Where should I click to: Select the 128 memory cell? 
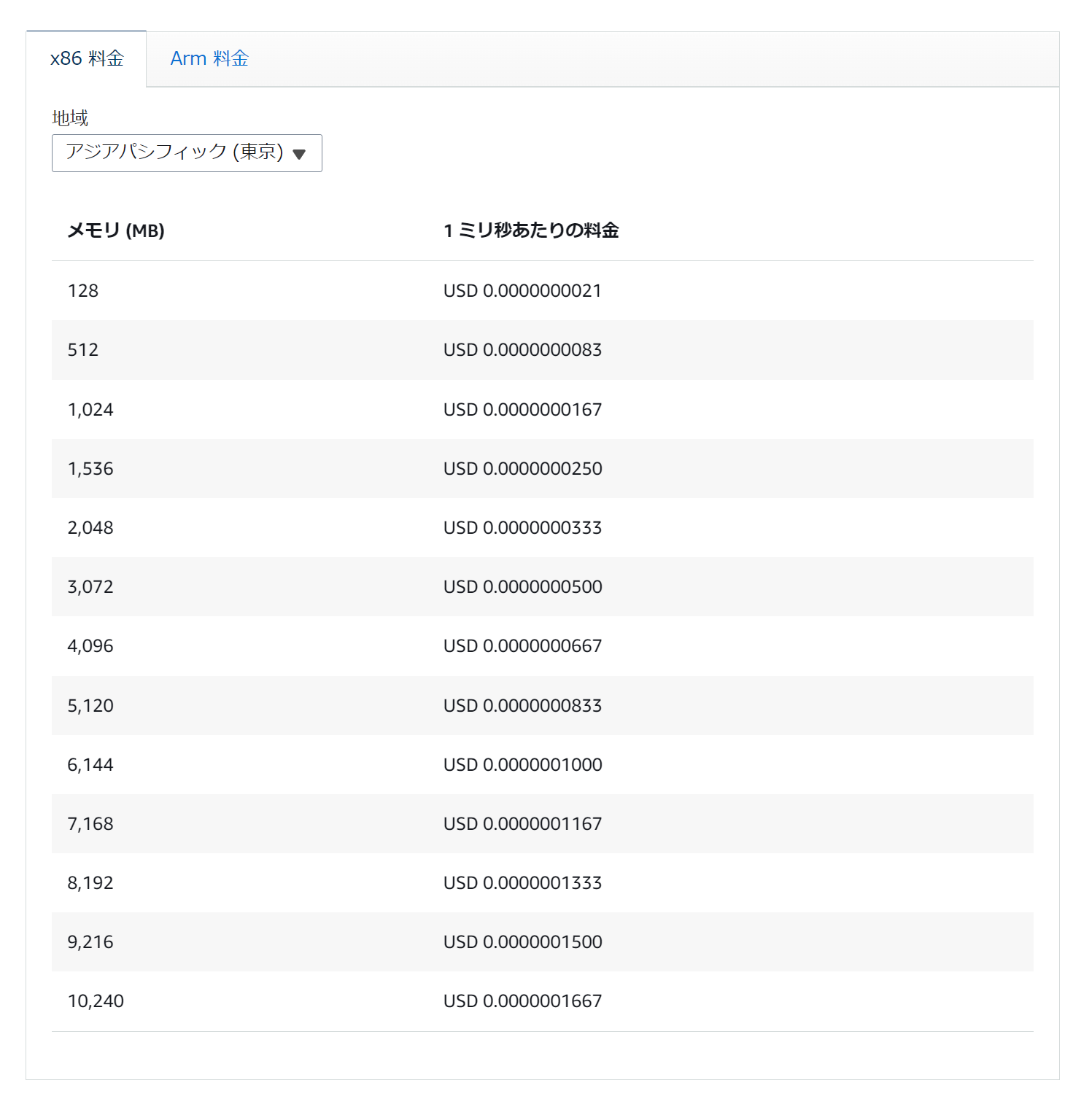click(x=83, y=290)
